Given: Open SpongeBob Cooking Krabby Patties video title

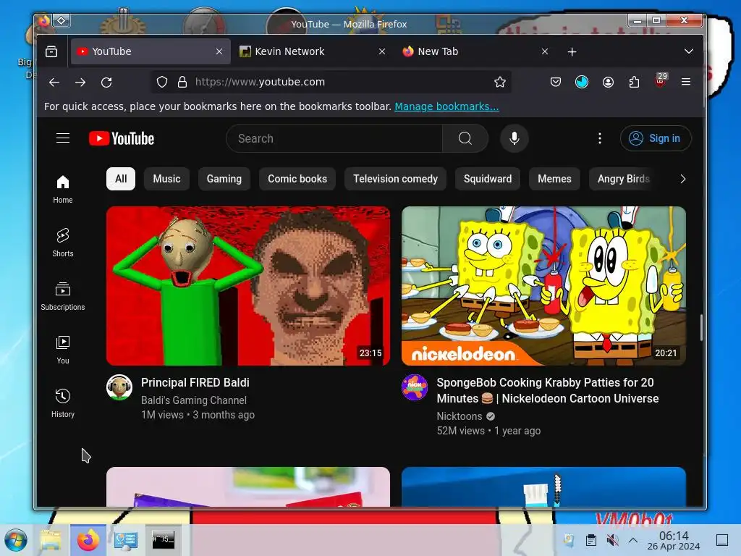Looking at the screenshot, I should pyautogui.click(x=547, y=390).
